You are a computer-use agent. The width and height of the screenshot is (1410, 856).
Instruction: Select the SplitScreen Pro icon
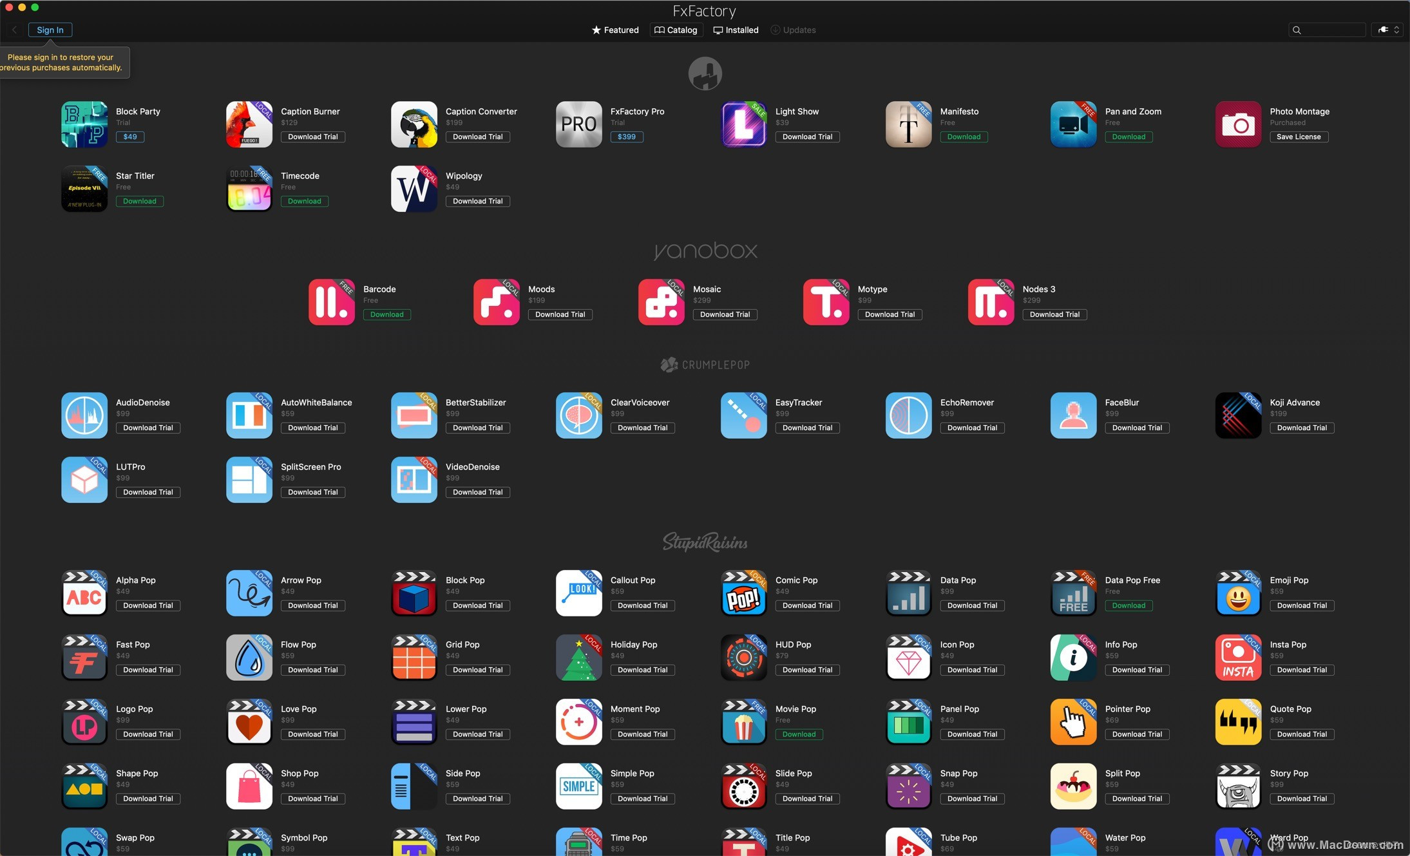[249, 480]
